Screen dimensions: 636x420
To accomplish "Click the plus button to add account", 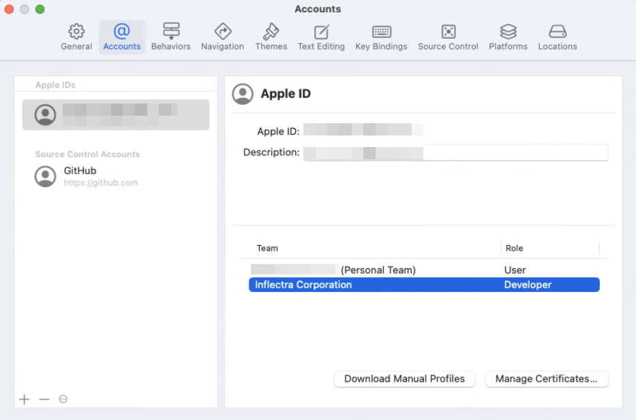I will (x=25, y=400).
